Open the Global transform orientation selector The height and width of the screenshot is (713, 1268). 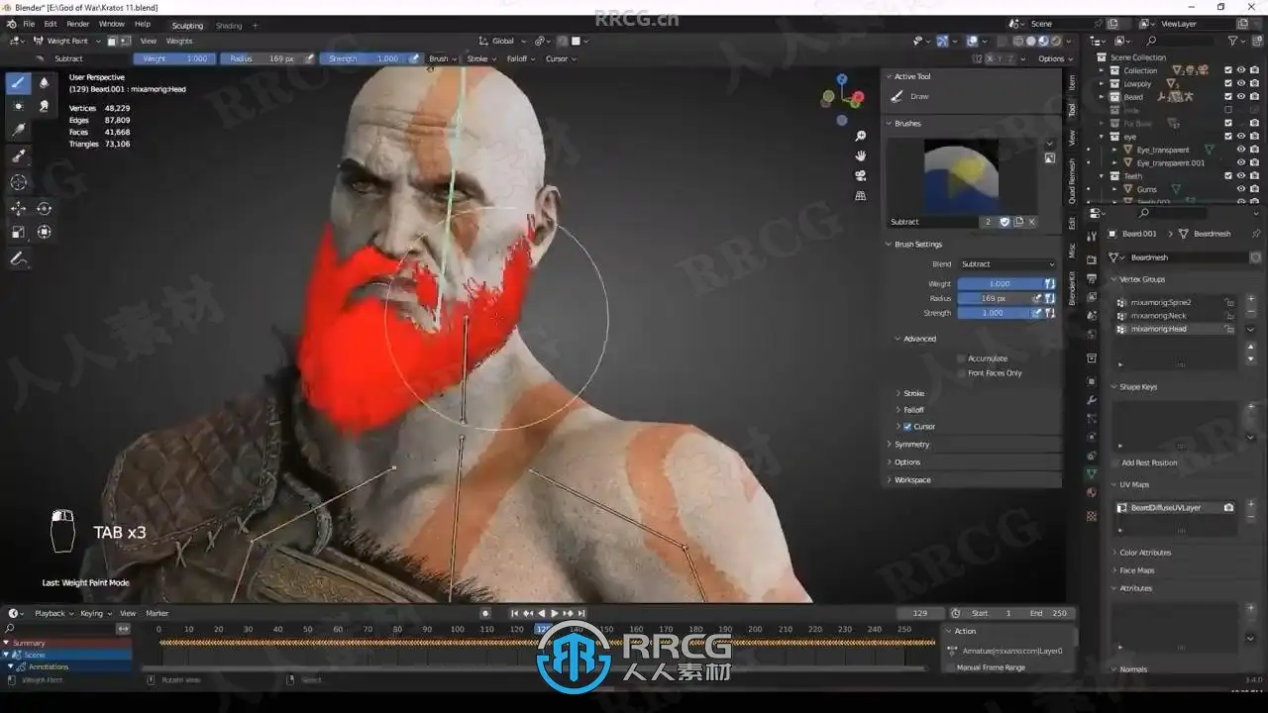point(503,41)
